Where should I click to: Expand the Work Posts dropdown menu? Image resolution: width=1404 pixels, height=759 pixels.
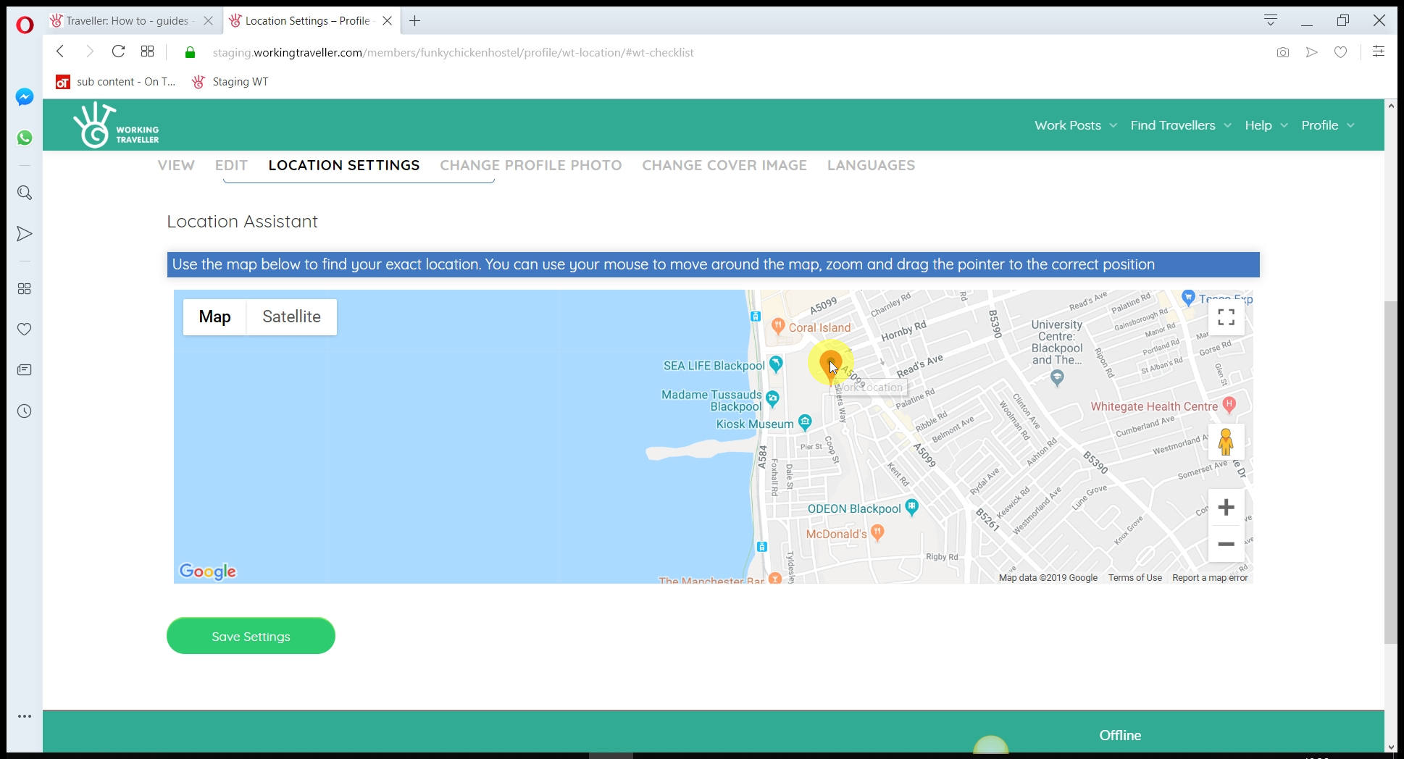click(x=1075, y=125)
